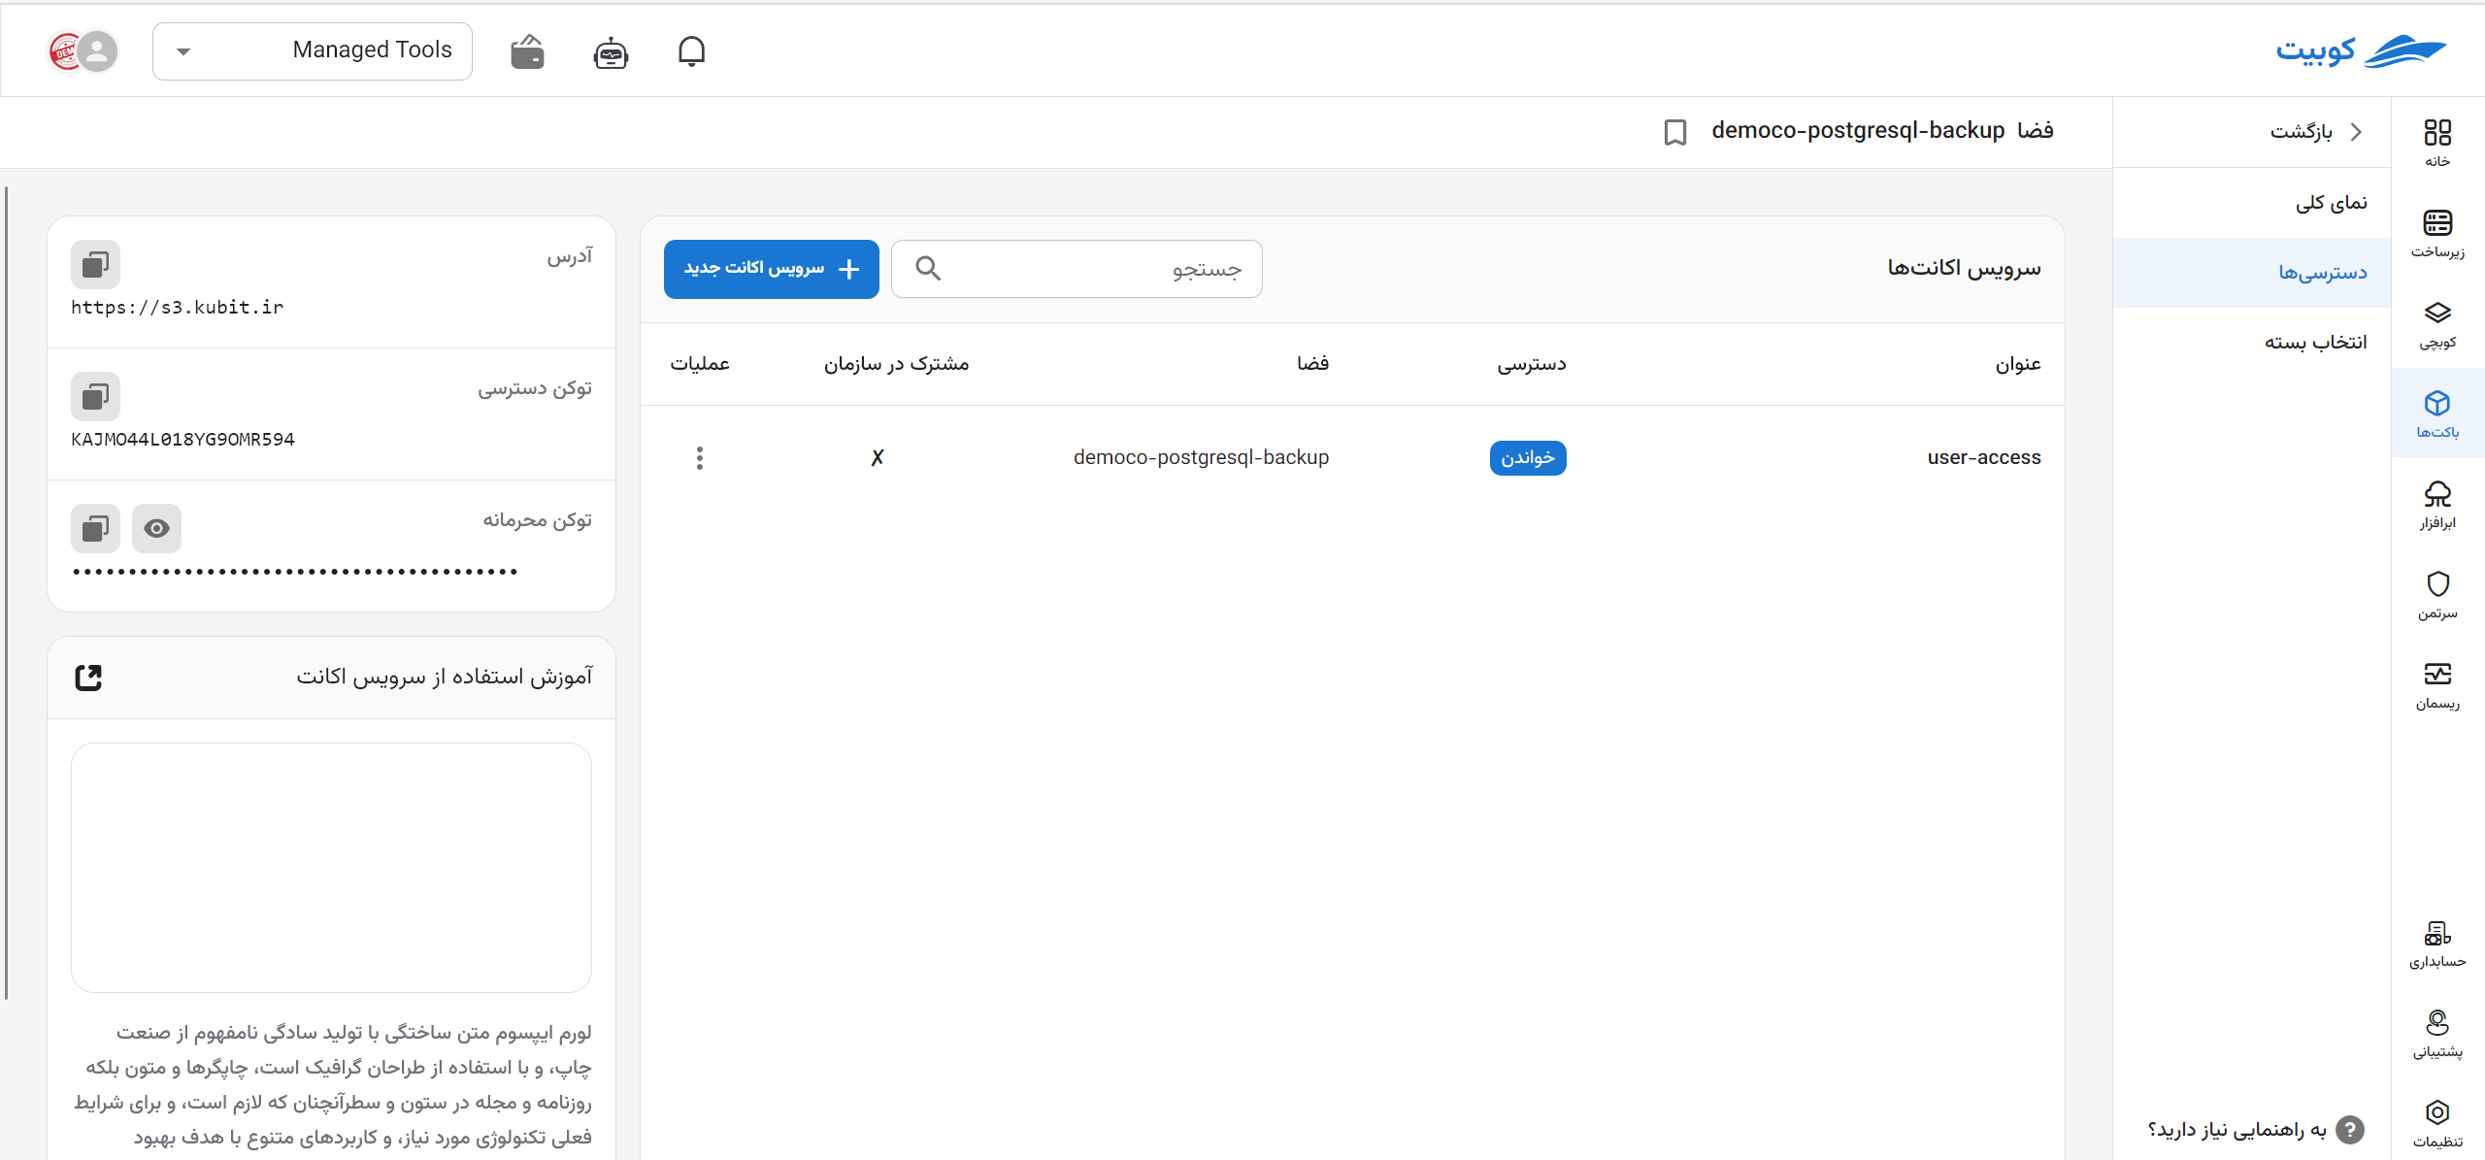Click the ✗ shared-in-organization cell
This screenshot has height=1160, width=2485.
coord(878,458)
